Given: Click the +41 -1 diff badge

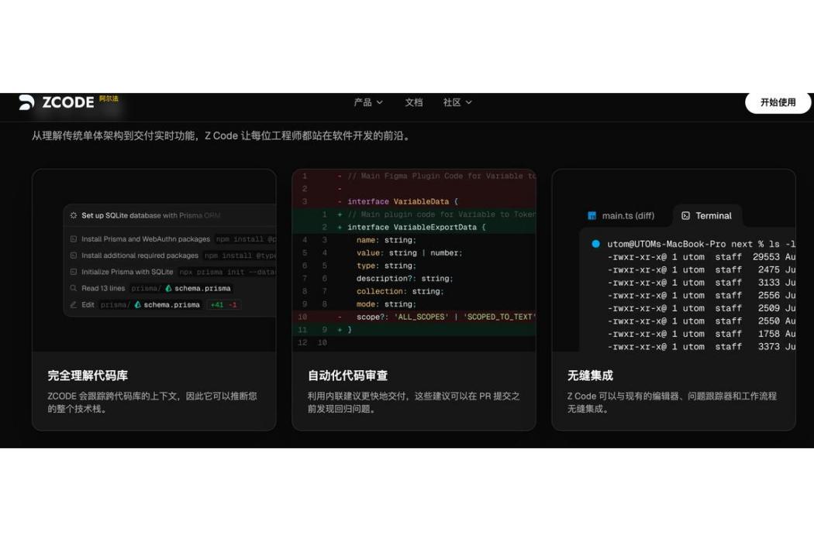Looking at the screenshot, I should point(224,305).
